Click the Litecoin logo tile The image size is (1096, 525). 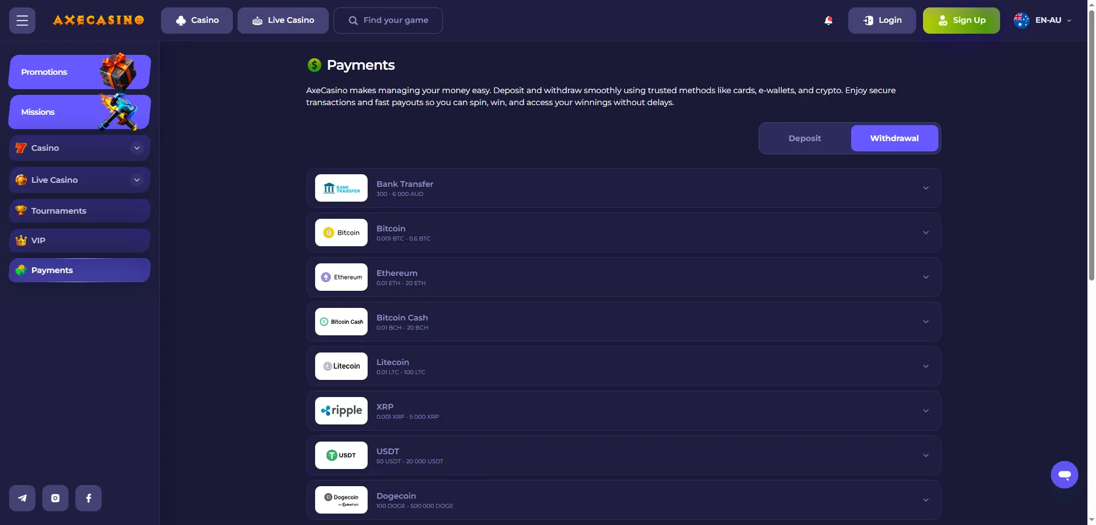coord(341,366)
